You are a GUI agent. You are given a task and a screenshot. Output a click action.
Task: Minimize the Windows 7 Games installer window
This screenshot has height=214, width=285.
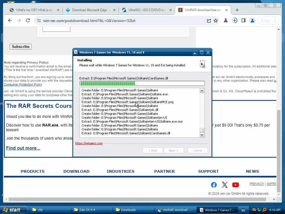[195, 52]
